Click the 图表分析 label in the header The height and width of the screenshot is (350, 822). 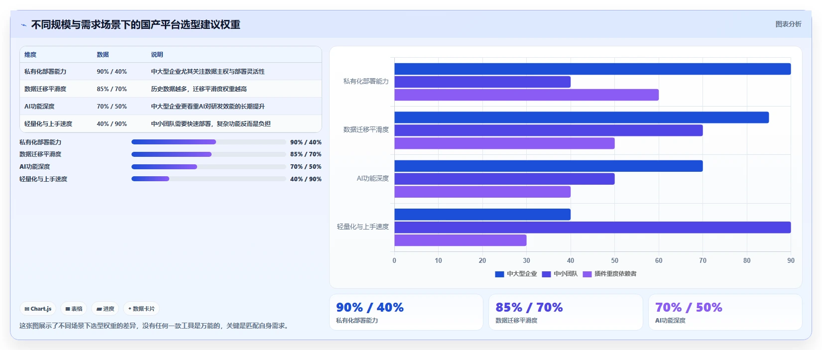pos(788,24)
